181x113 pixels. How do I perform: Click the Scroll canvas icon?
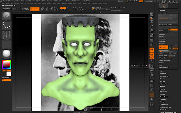[152, 21]
